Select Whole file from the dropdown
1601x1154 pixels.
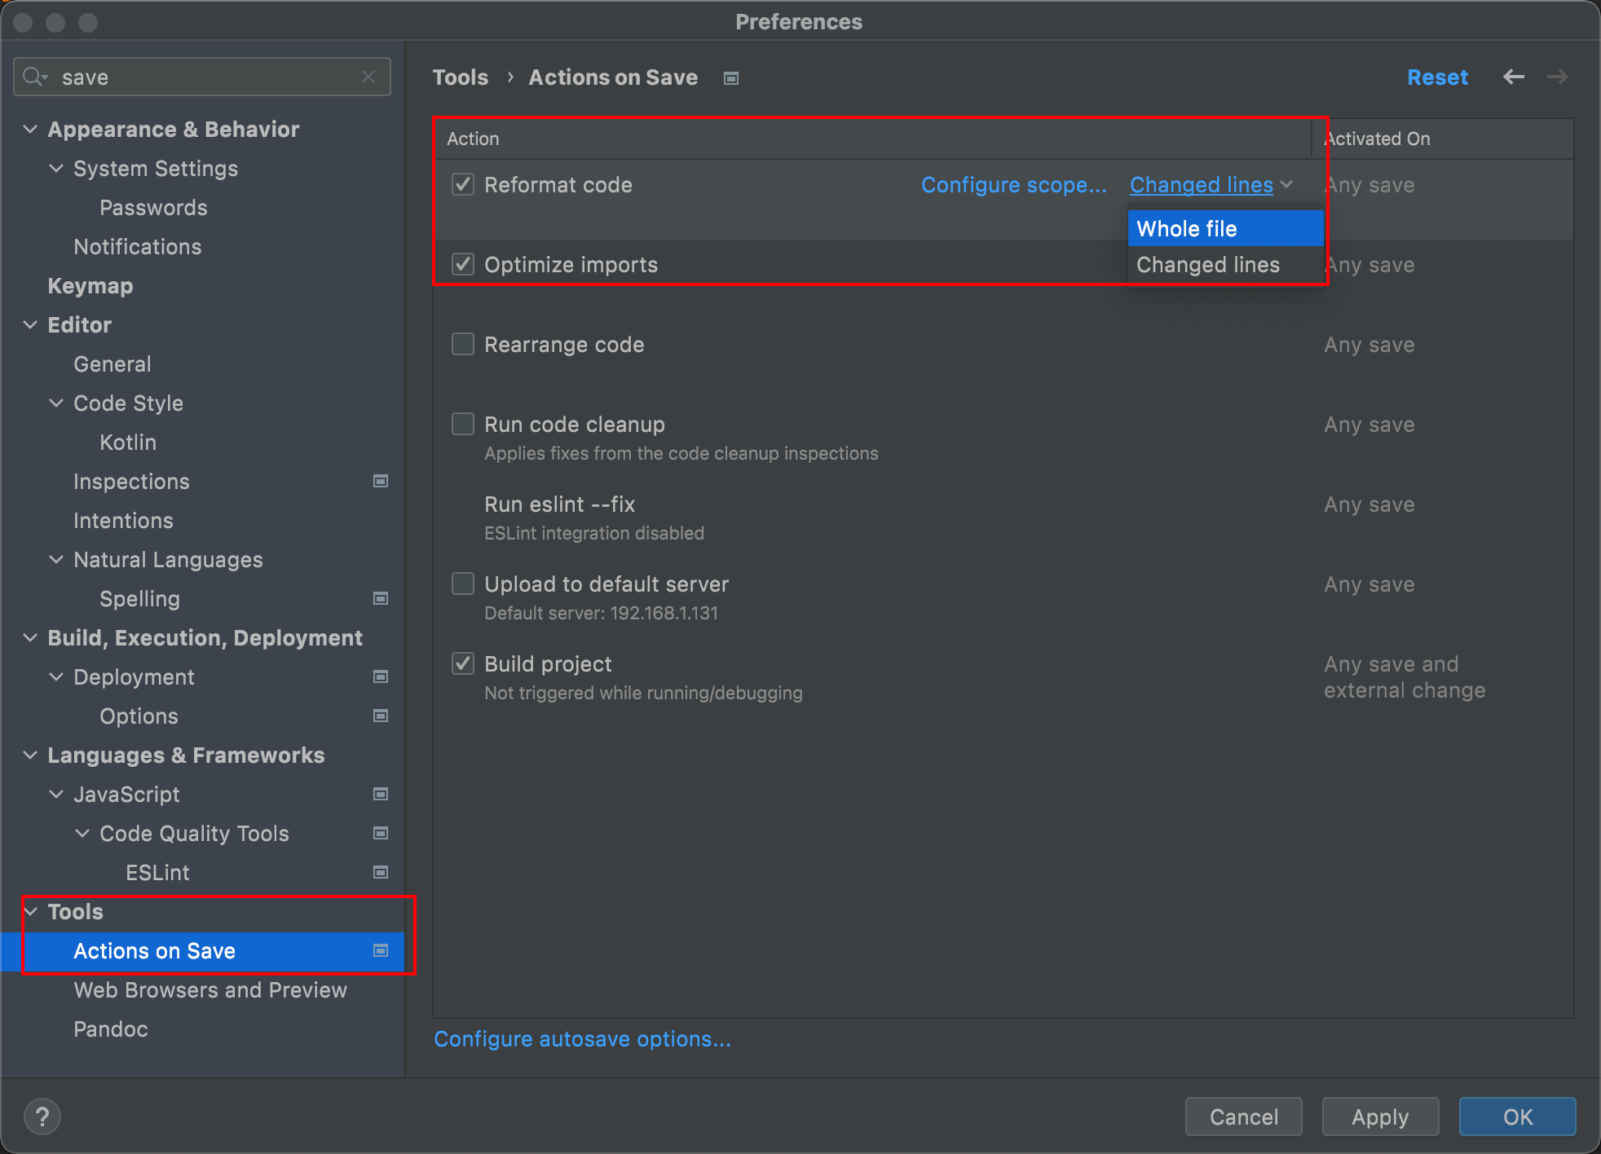[x=1225, y=228]
